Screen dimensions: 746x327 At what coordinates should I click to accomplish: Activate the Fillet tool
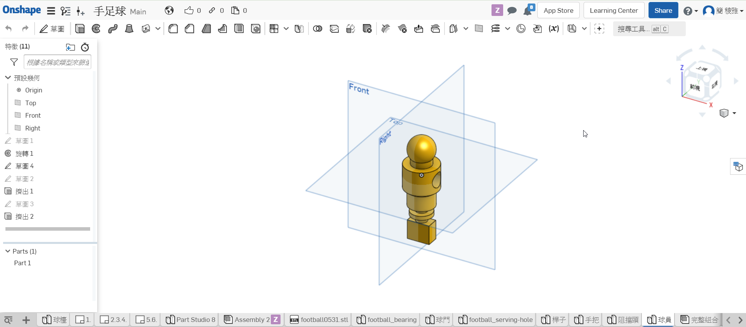point(173,29)
